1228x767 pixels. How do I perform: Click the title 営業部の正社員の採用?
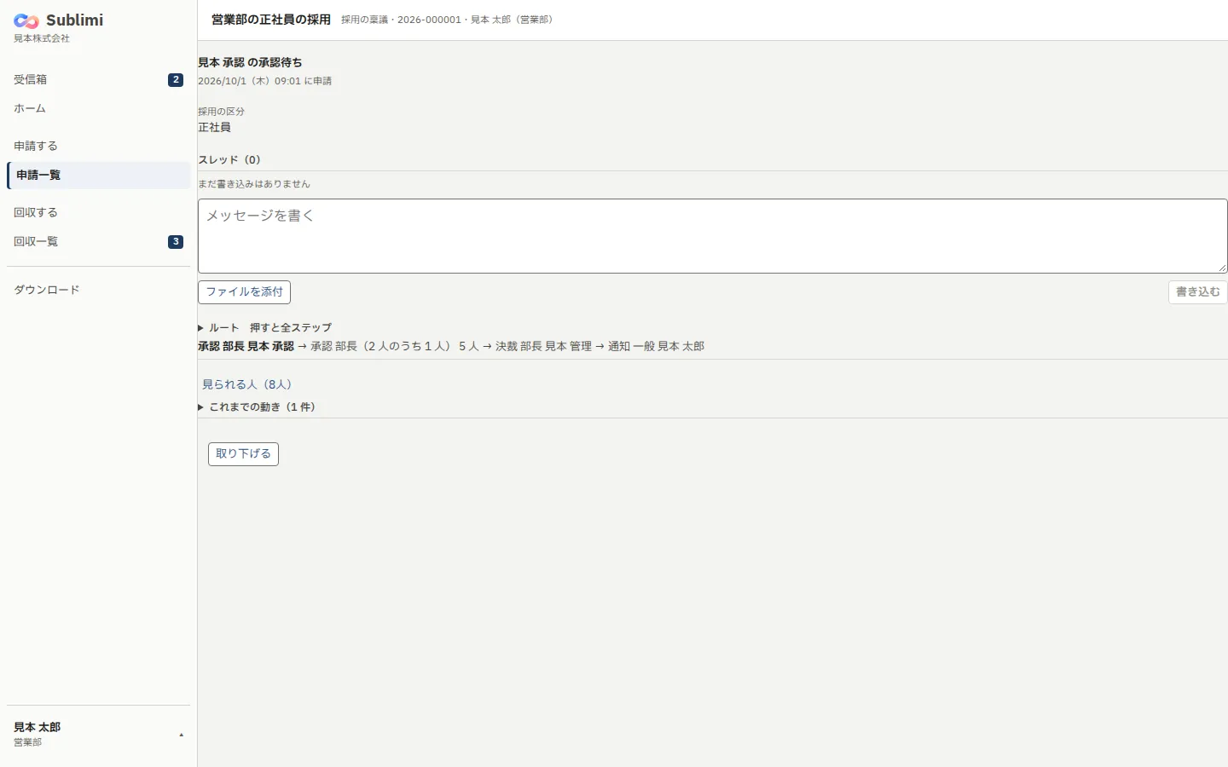pos(271,20)
